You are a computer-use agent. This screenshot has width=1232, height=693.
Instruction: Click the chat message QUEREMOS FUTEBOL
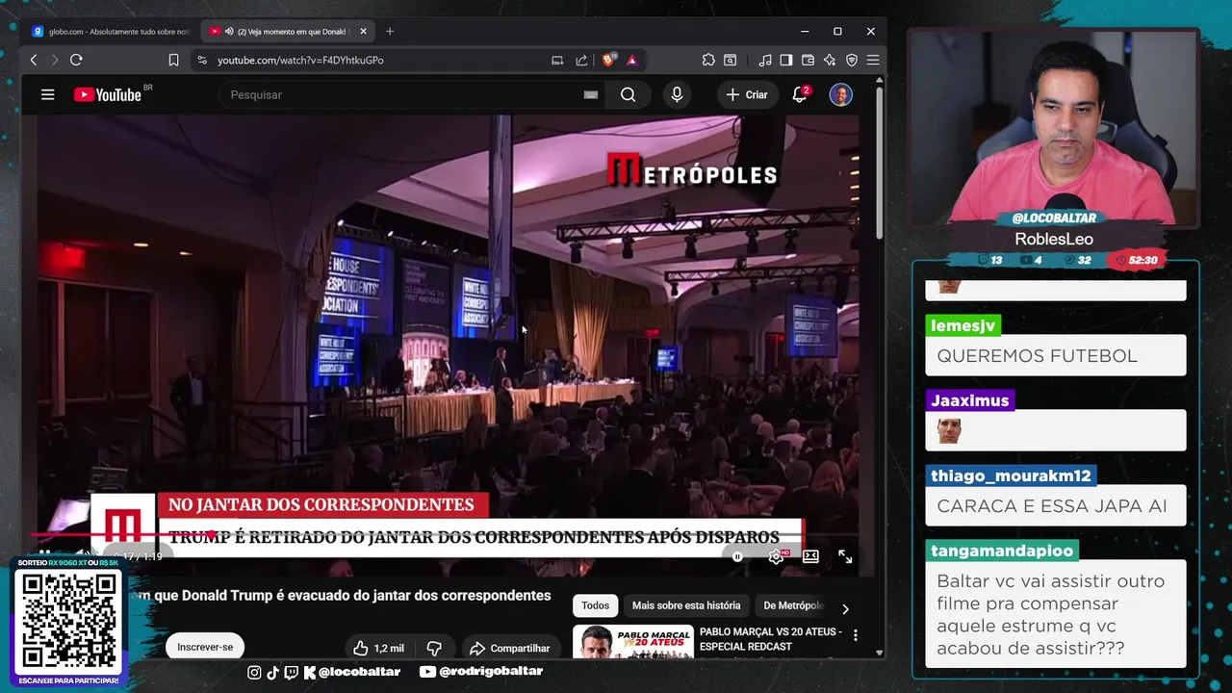tap(1037, 356)
